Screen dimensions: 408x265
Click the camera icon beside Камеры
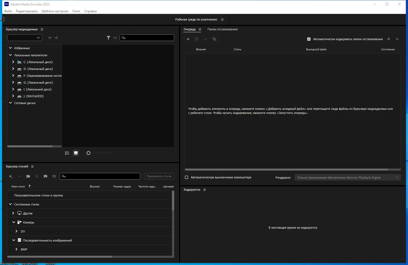click(19, 222)
